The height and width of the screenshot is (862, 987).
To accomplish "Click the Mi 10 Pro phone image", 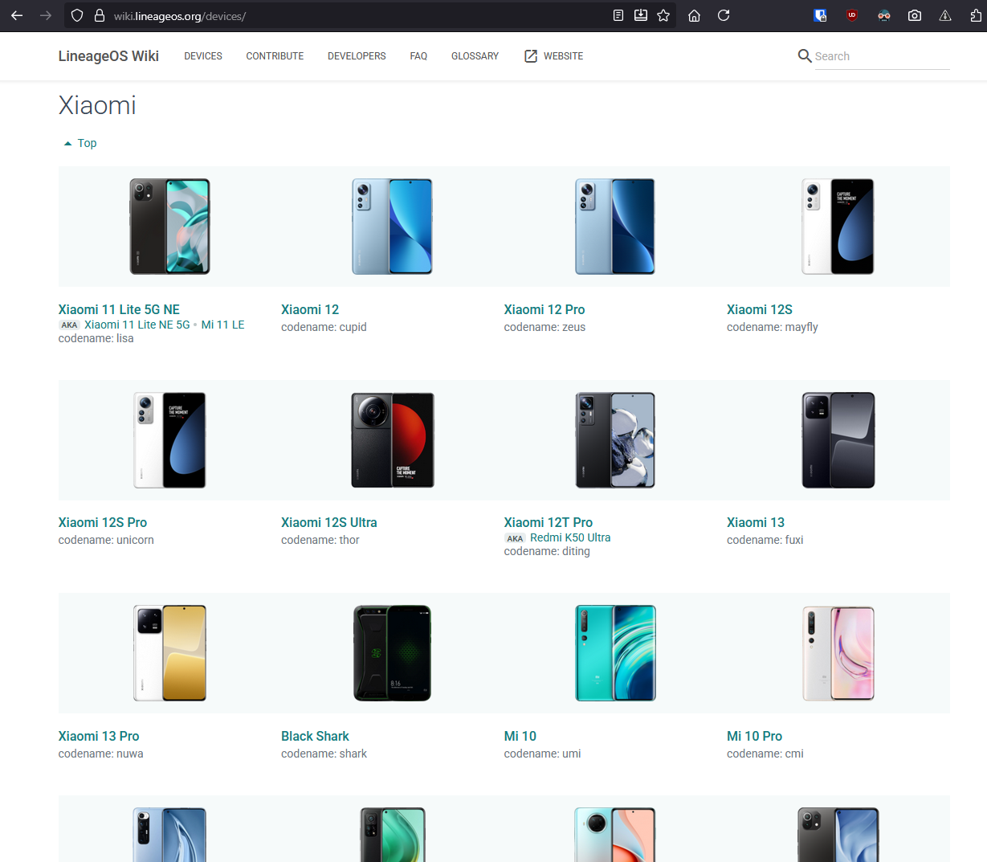I will [x=838, y=653].
